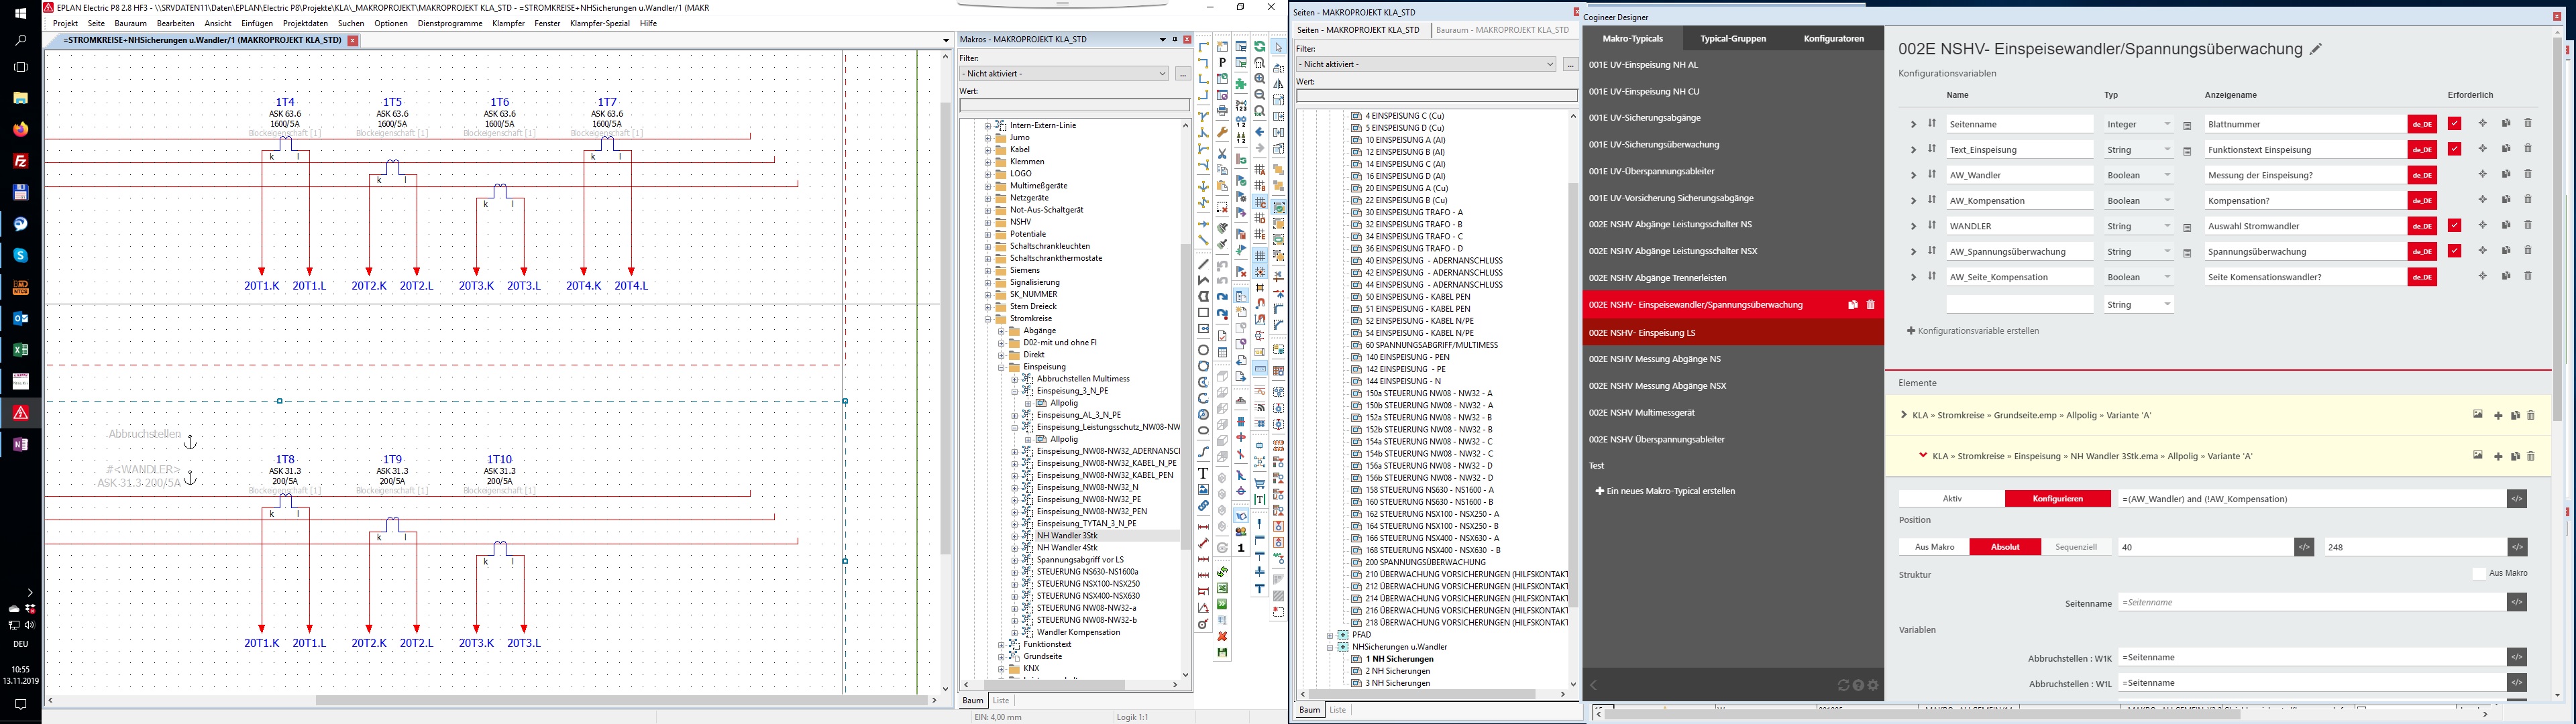Collapse the NH Wandler 3Stk.ema element

pyautogui.click(x=1923, y=456)
